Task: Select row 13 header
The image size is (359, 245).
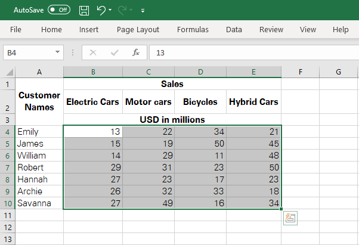Action: (8, 239)
